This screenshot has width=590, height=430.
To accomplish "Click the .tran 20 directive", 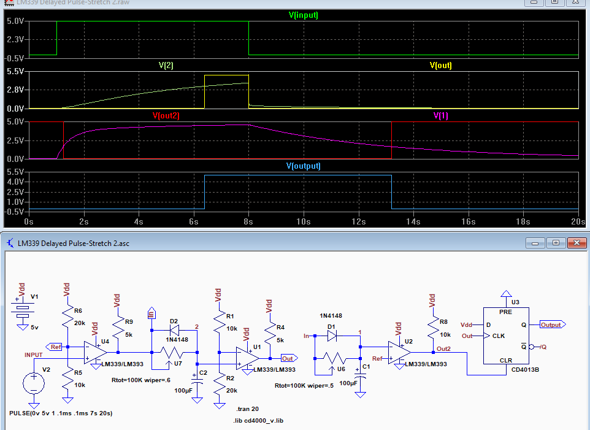I will point(248,409).
